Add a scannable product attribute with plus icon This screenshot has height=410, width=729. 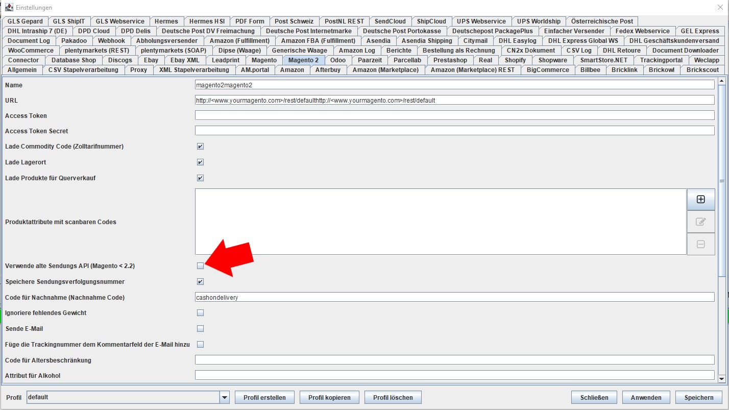pos(701,200)
